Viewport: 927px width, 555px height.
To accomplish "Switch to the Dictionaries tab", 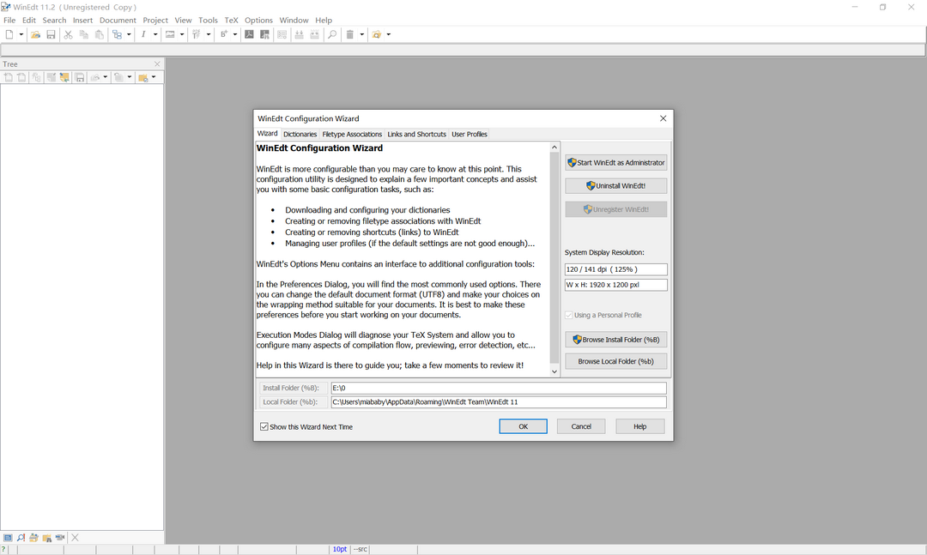I will point(300,134).
